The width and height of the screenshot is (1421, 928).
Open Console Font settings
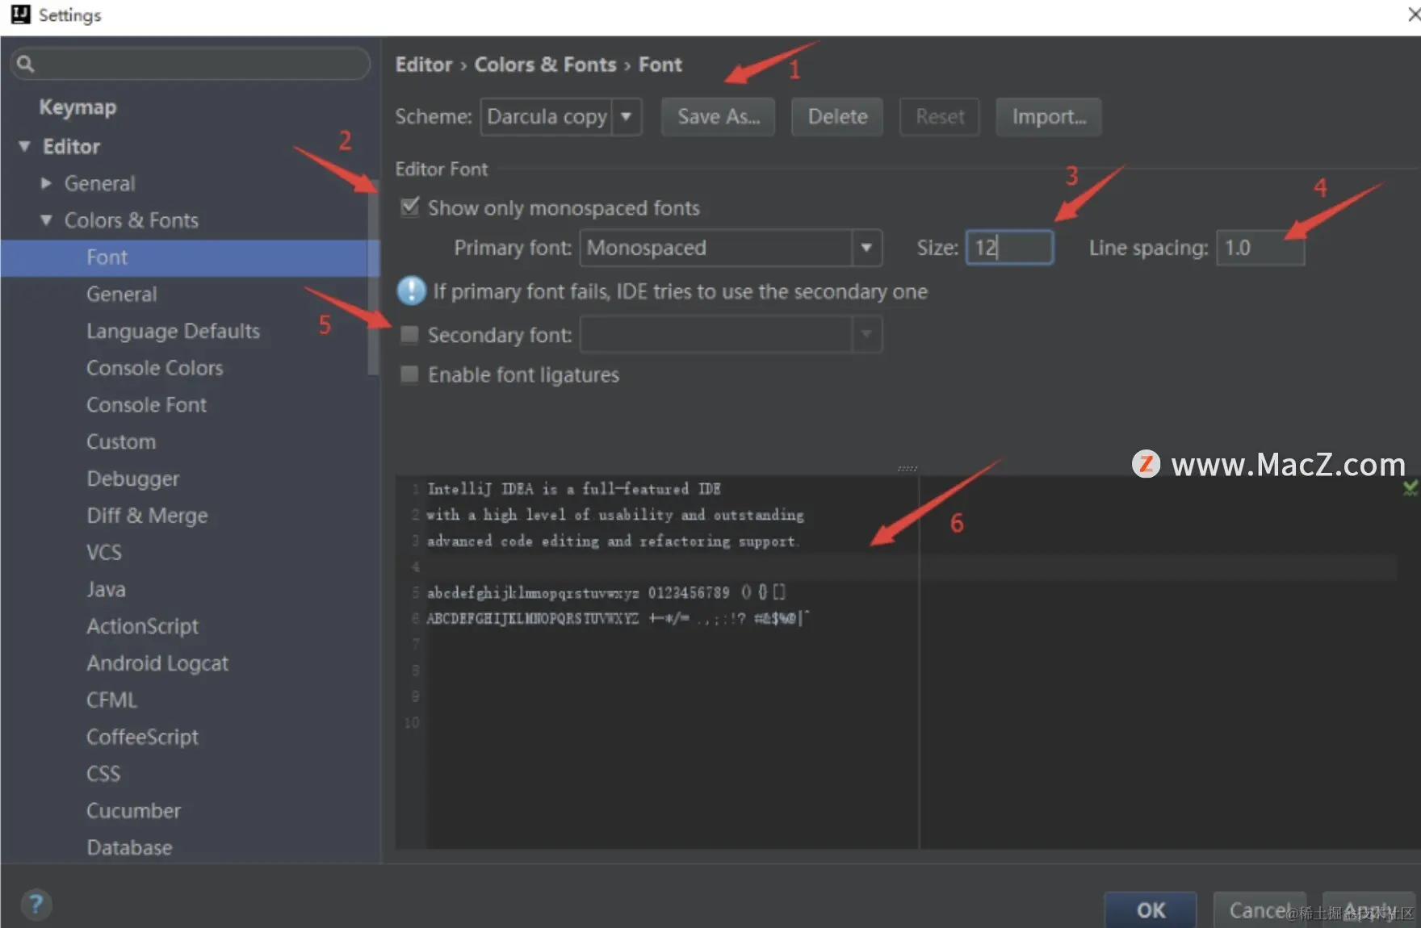(147, 405)
